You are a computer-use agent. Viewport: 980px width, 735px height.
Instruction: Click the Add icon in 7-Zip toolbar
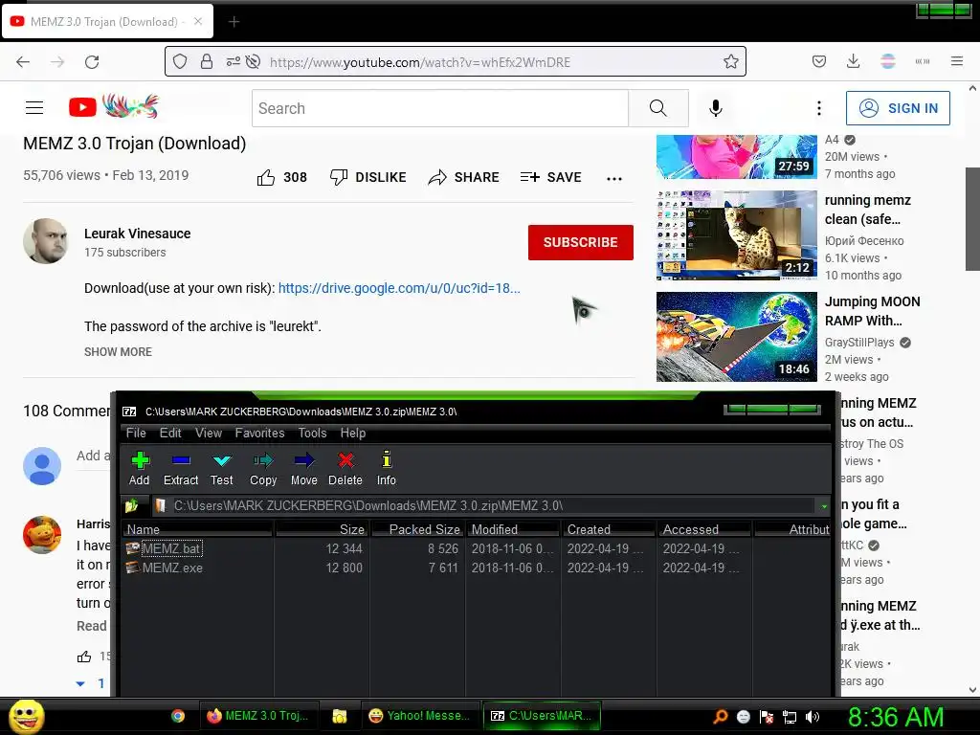pyautogui.click(x=140, y=460)
